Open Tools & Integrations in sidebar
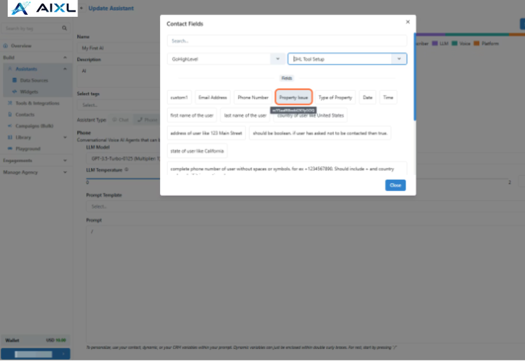 click(36, 103)
